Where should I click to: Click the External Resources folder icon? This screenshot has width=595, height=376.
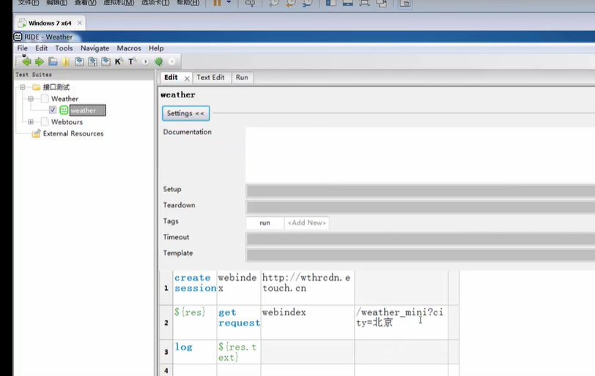click(36, 133)
